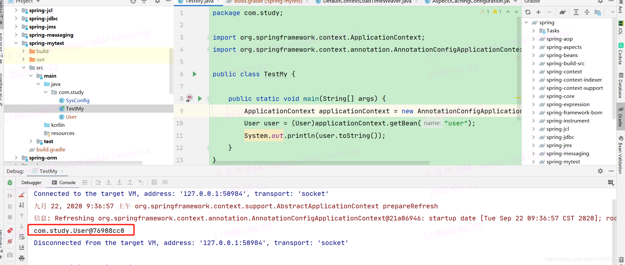Click scroll to end console icon
The width and height of the screenshot is (625, 265).
pyautogui.click(x=22, y=247)
